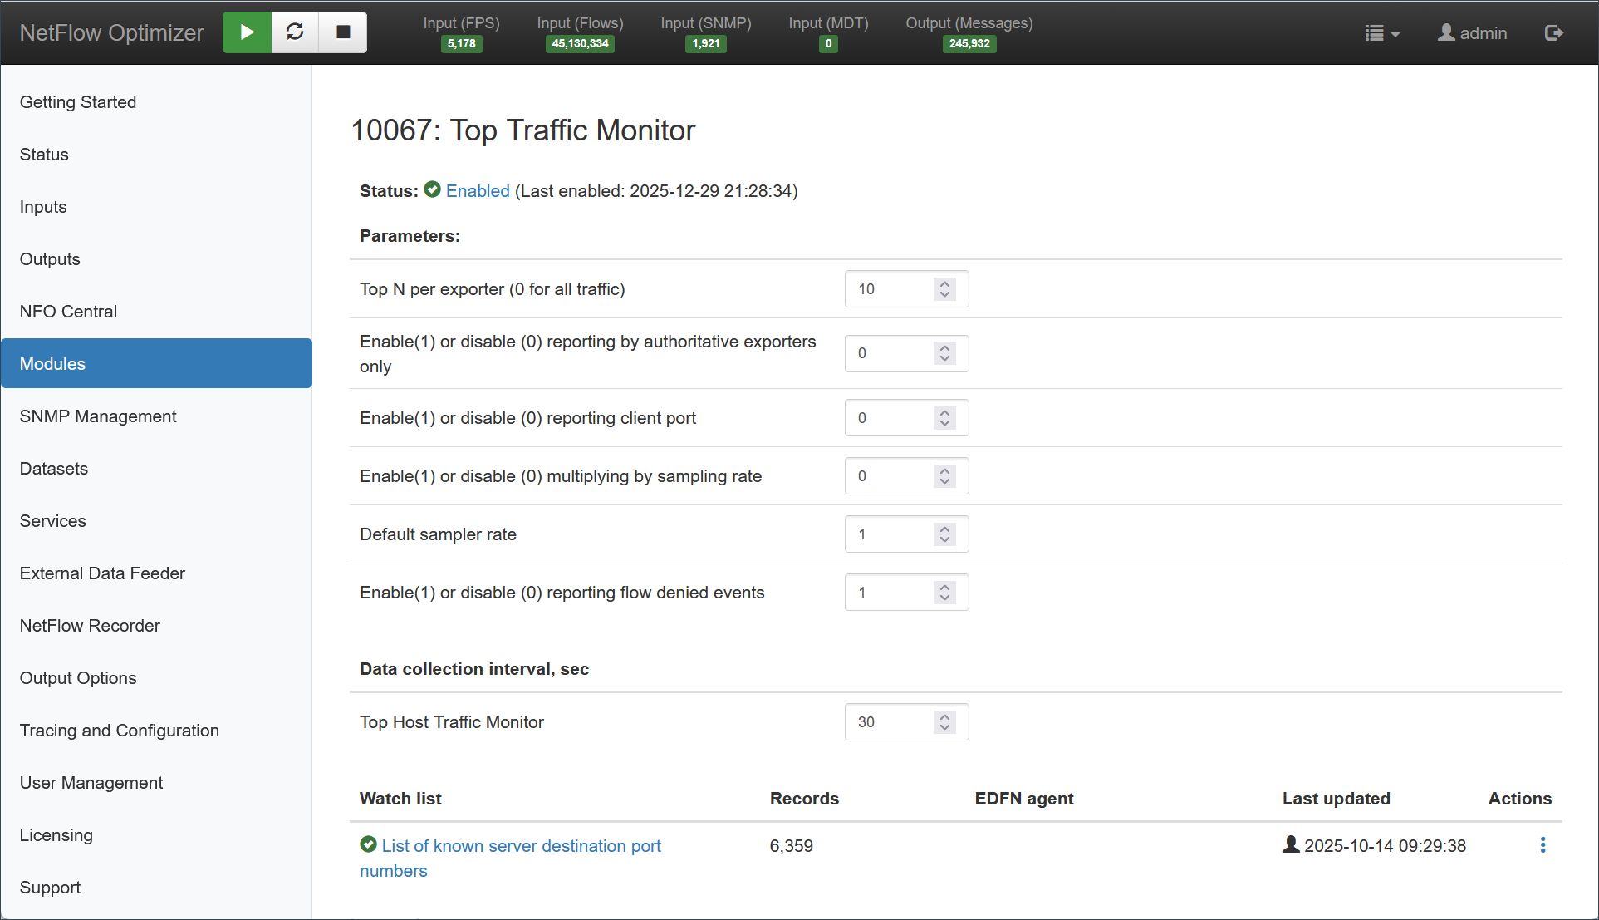This screenshot has height=920, width=1599.
Task: Click the restart refresh icon button
Action: click(x=295, y=32)
